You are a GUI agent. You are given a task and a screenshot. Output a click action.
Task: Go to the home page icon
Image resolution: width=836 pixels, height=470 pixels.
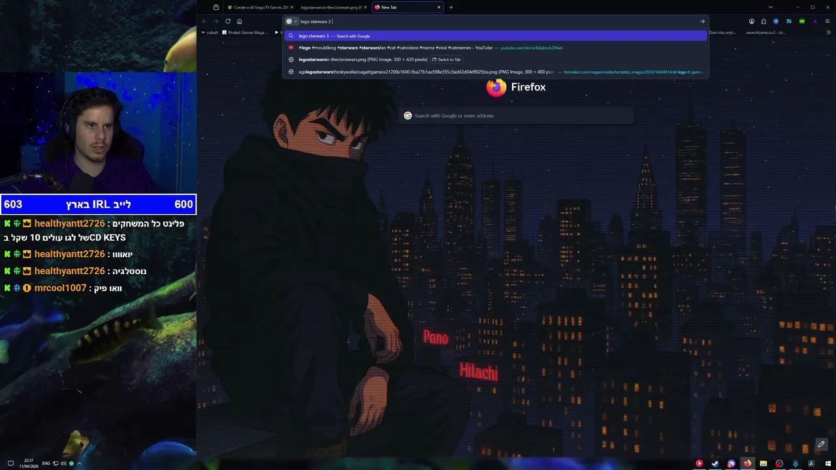click(239, 22)
